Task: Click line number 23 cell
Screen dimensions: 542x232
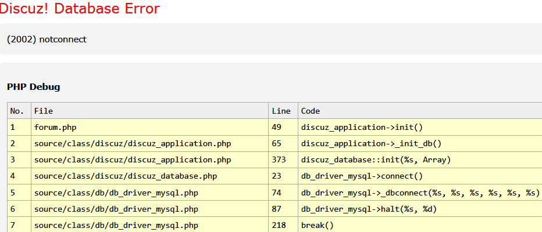Action: coord(283,176)
